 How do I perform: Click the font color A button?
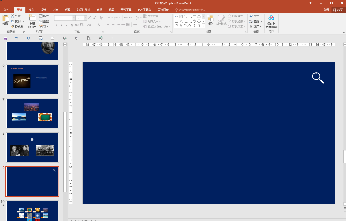(98, 25)
